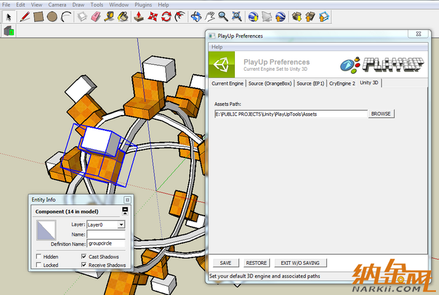Viewport: 439px width, 295px height.
Task: Click the Get Models download icon
Action: [x=296, y=17]
